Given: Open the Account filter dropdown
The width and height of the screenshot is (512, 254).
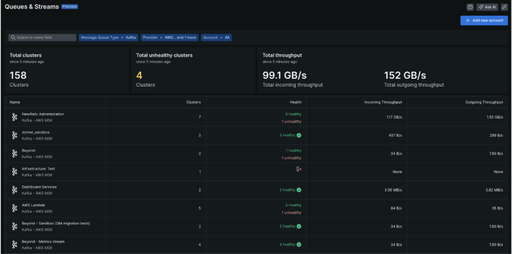Looking at the screenshot, I should tap(216, 38).
